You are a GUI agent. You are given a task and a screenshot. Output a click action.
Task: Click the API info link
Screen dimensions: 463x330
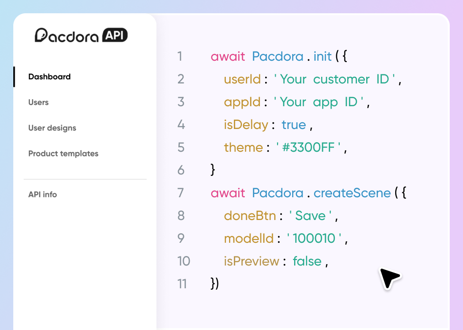click(x=42, y=194)
